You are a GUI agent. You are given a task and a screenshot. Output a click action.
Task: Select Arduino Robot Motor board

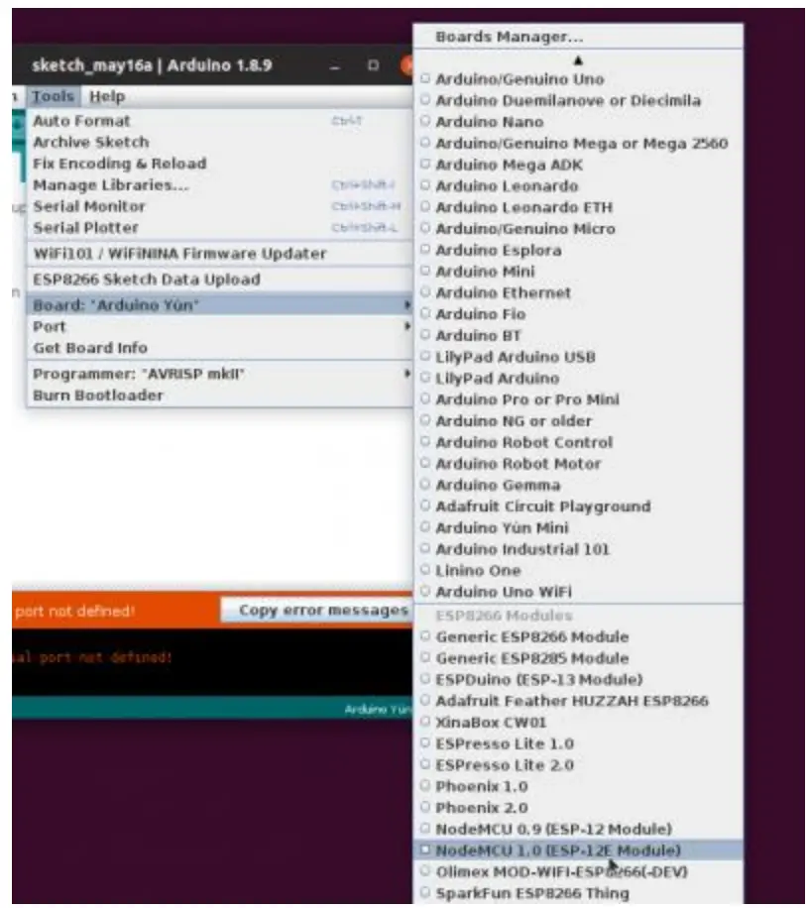coord(578,464)
